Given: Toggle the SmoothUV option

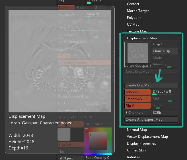Looking at the screenshot, I should [x=138, y=99].
